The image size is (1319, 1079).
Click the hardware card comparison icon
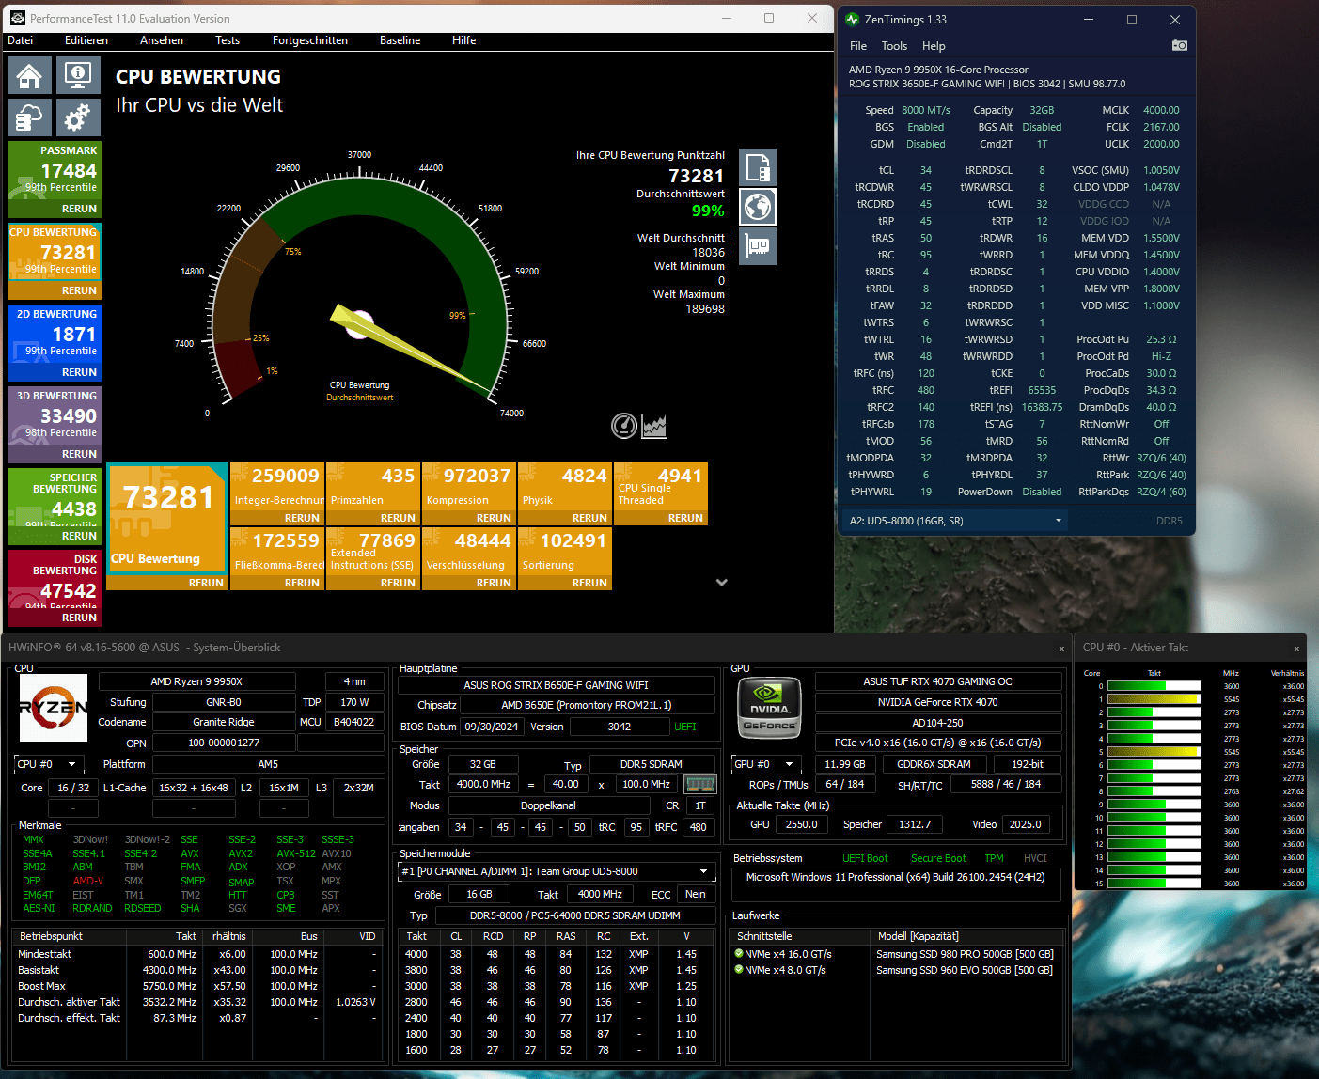pyautogui.click(x=758, y=246)
